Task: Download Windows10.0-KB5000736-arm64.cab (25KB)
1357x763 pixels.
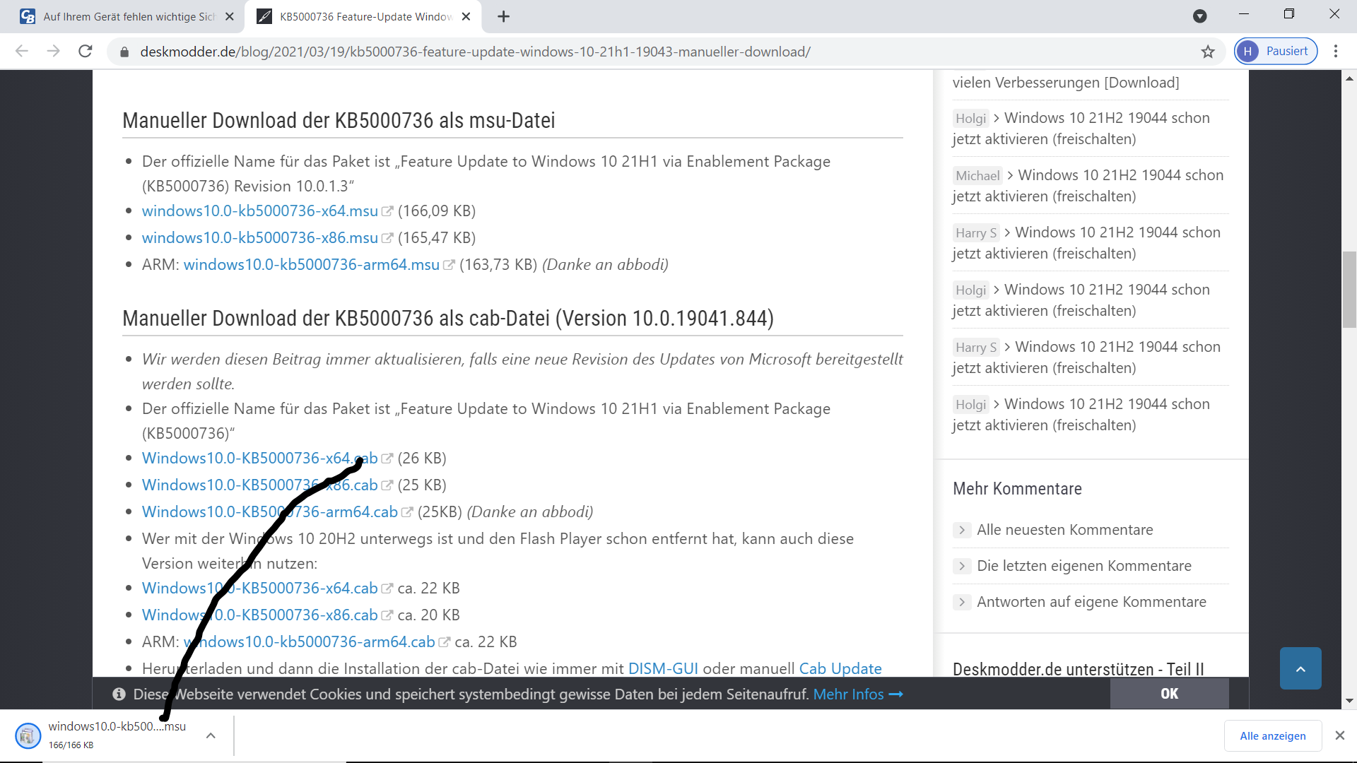Action: point(270,512)
